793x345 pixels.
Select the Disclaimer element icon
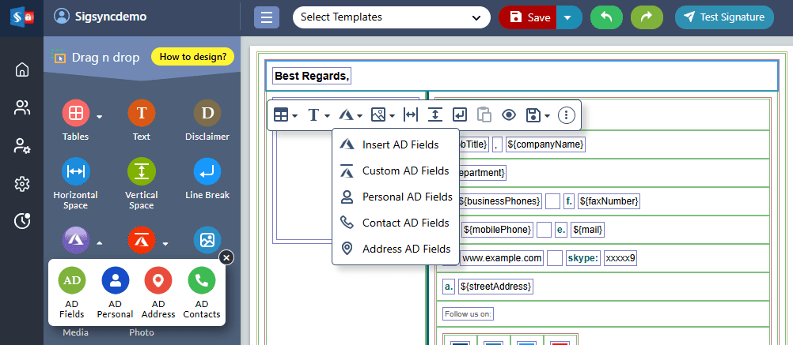207,113
